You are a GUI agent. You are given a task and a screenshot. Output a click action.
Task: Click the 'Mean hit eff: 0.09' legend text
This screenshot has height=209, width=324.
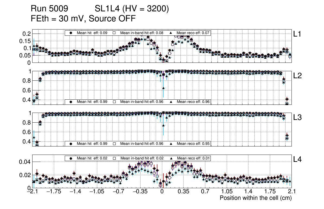(92, 33)
